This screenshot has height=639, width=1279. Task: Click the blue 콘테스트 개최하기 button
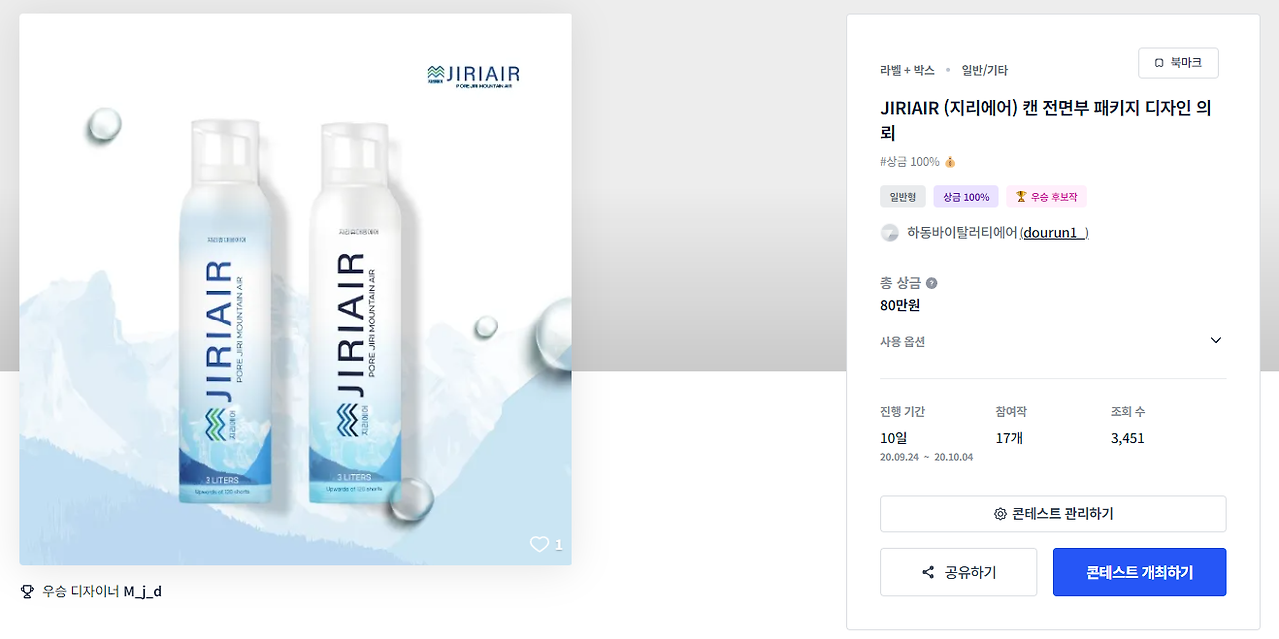pos(1139,572)
